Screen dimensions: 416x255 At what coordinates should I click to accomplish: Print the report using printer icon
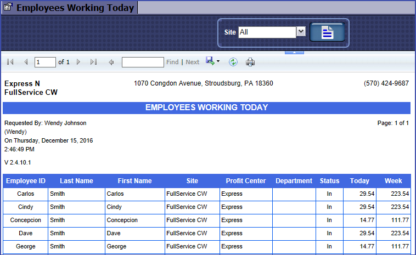(x=250, y=62)
